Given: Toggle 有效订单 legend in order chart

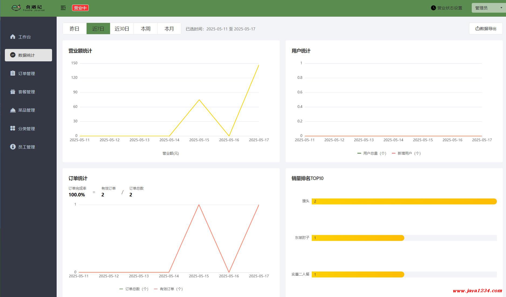Looking at the screenshot, I should [x=168, y=289].
